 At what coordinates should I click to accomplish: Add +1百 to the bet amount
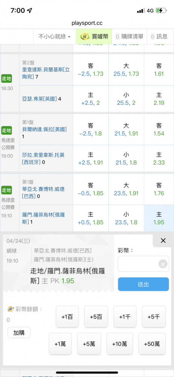point(67,317)
